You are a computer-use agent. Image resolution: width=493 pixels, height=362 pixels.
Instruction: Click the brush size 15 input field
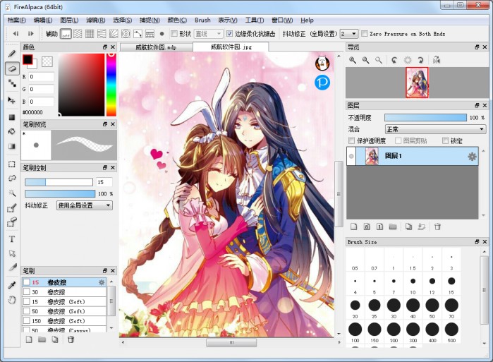104,182
